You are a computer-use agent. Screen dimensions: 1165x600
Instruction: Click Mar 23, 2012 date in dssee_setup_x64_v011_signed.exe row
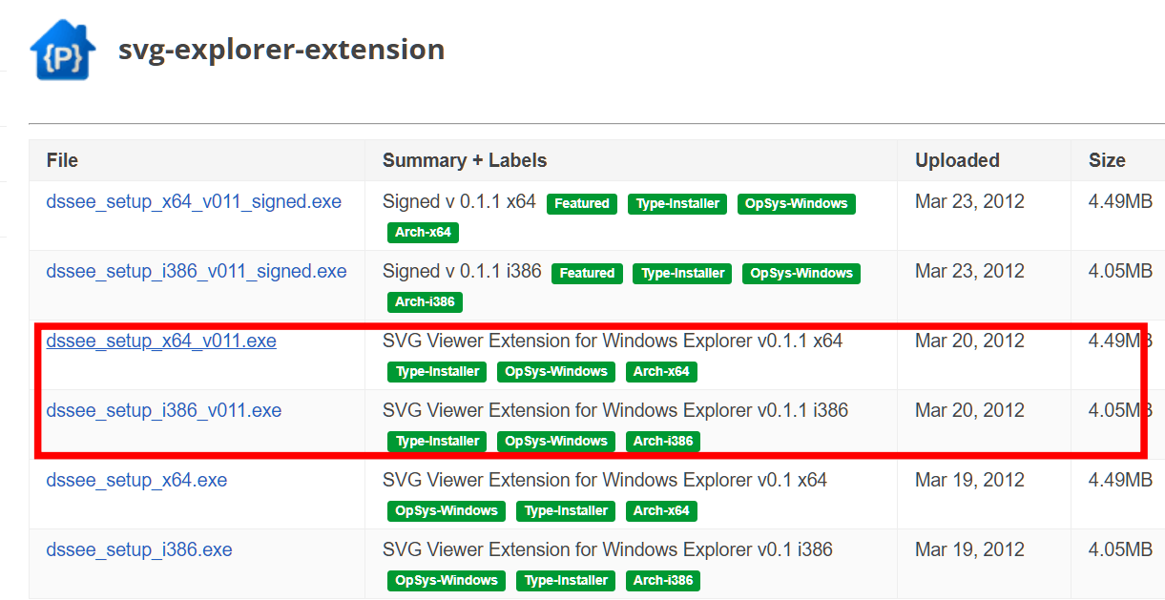click(x=969, y=202)
